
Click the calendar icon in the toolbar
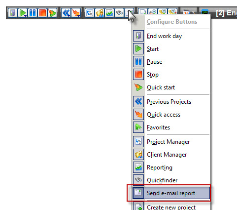tap(186, 12)
